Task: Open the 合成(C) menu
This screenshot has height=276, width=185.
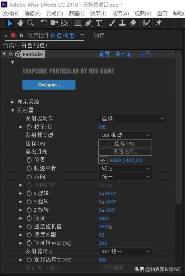Action: point(55,14)
